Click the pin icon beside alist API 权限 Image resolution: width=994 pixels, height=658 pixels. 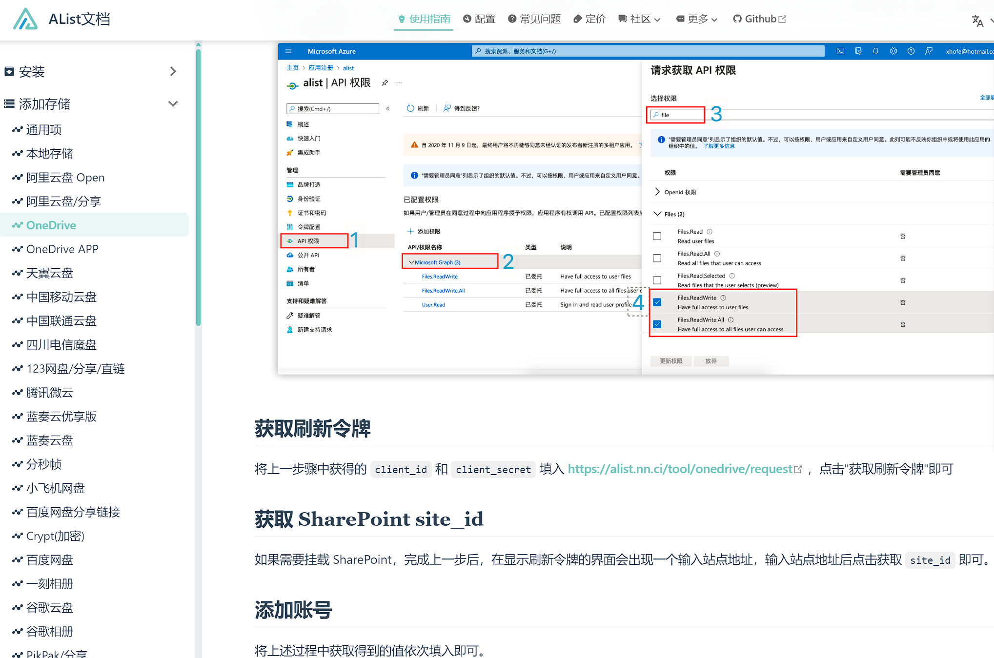(x=385, y=83)
